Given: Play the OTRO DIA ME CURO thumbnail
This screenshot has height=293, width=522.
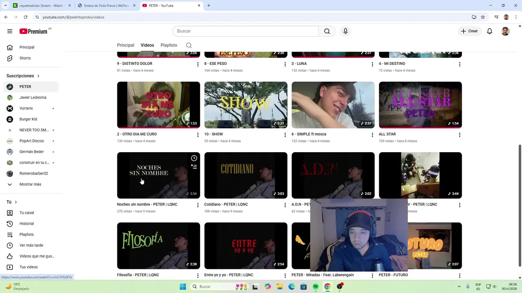Looking at the screenshot, I should [x=159, y=105].
